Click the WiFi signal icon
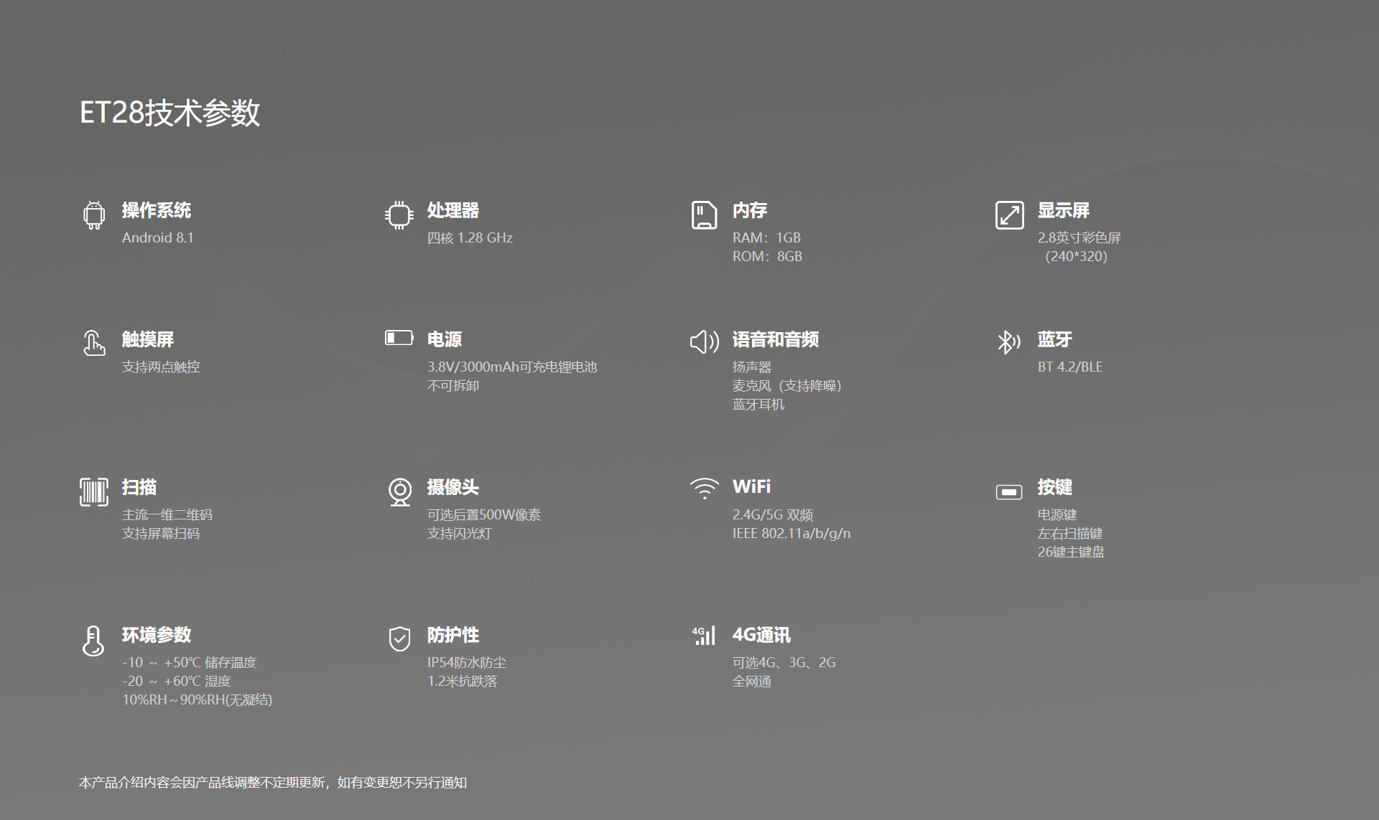Screen dimensions: 1379x820 [x=705, y=489]
